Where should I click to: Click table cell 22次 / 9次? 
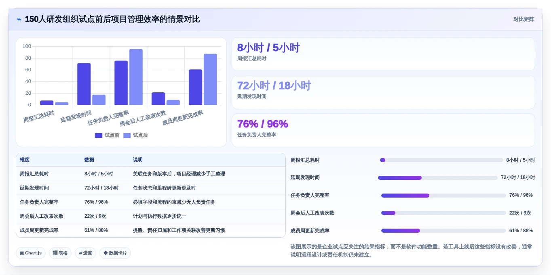pos(95,216)
